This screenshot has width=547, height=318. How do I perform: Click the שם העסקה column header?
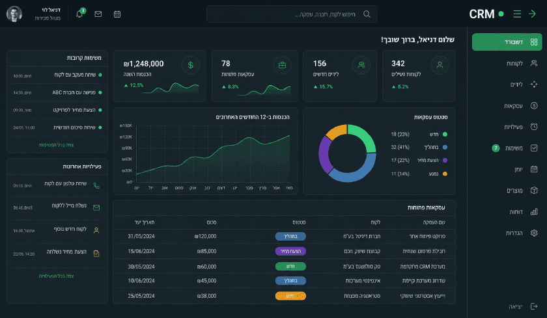434,222
